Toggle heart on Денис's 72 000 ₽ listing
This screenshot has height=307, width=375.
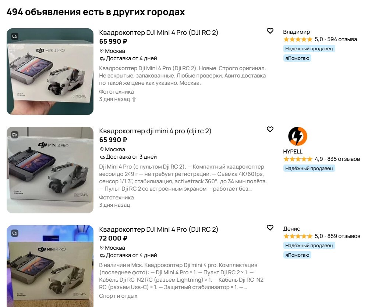pyautogui.click(x=270, y=228)
